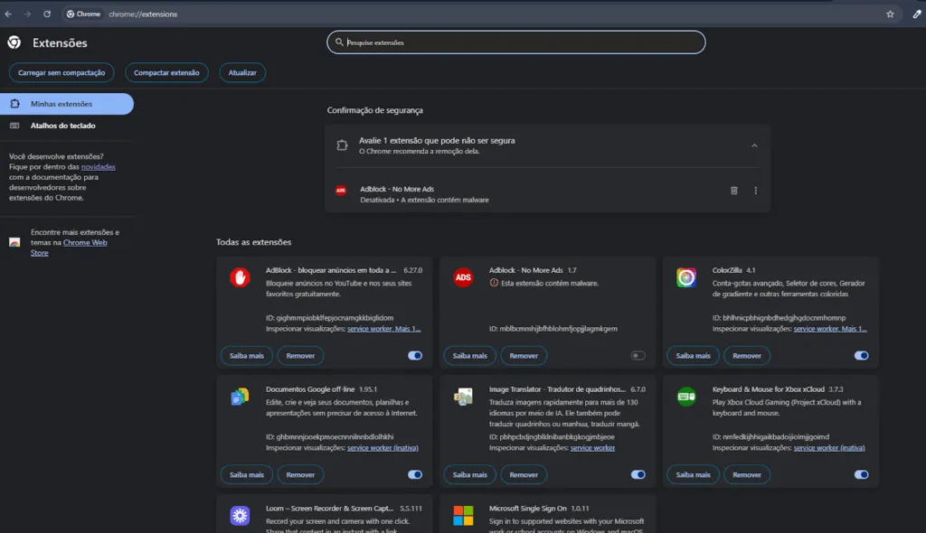Toggle the Adblock - No More Ads switch
The image size is (926, 533).
point(638,356)
